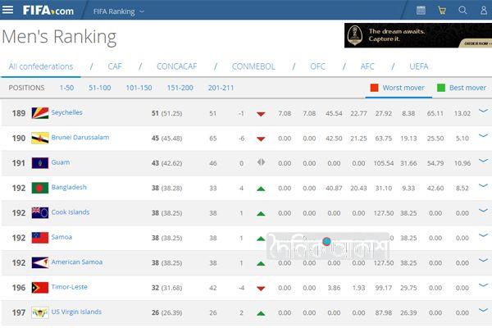
Task: Toggle the Best mover filter
Action: tap(462, 88)
